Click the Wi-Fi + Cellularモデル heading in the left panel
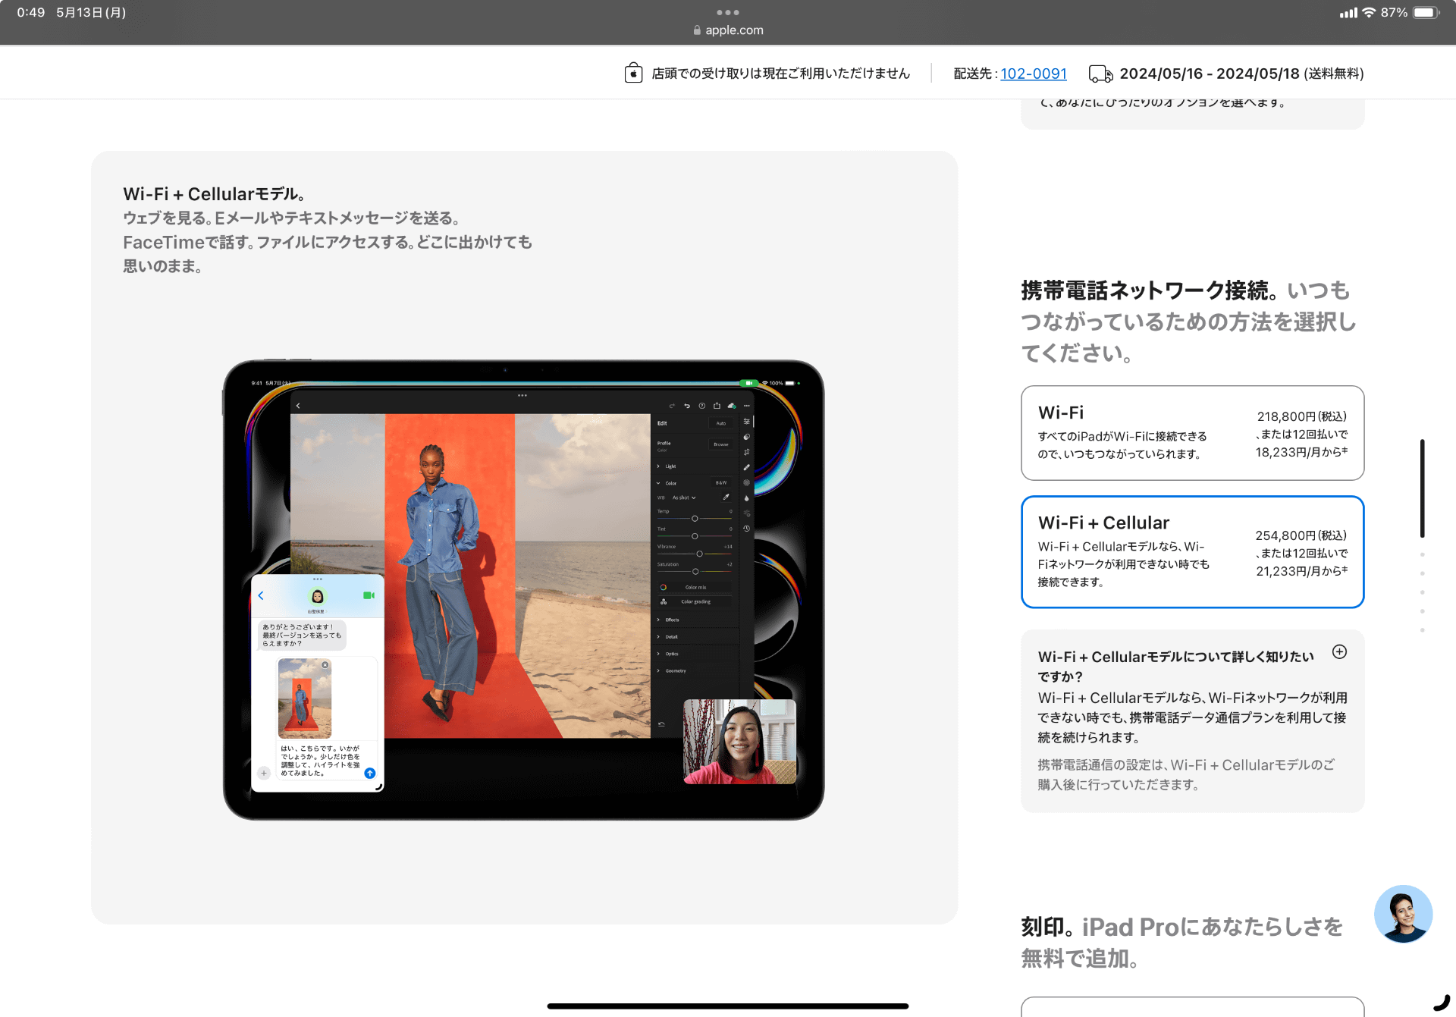1456x1017 pixels. coord(214,194)
